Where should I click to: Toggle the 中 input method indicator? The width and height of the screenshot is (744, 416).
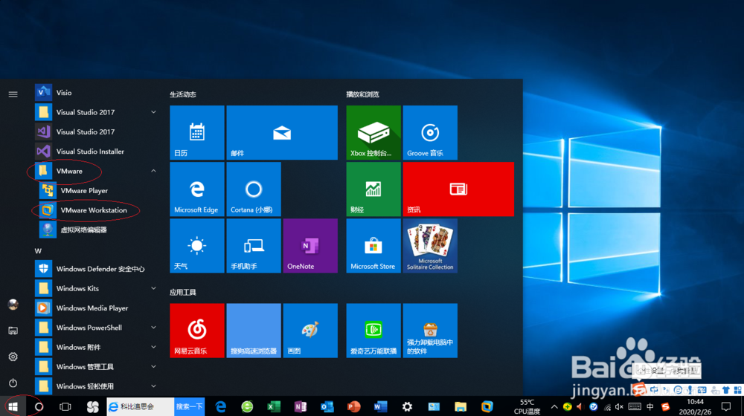[x=650, y=406]
